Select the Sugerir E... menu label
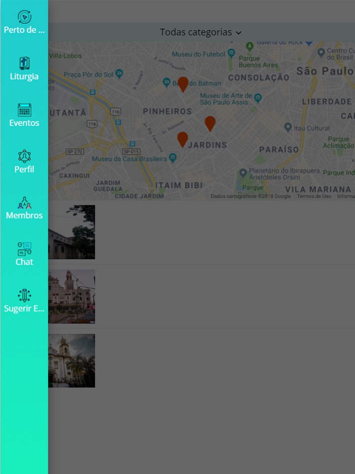355x474 pixels. pyautogui.click(x=24, y=309)
